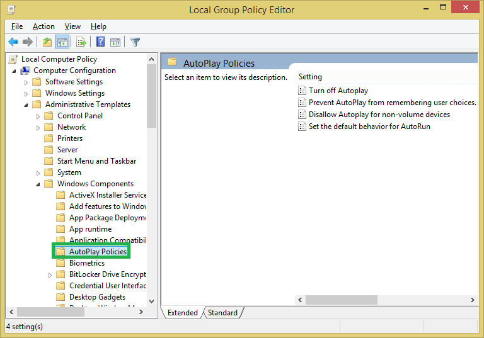Screen dimensions: 484x338
Task: Select Turn off Autoplay setting
Action: tap(338, 91)
